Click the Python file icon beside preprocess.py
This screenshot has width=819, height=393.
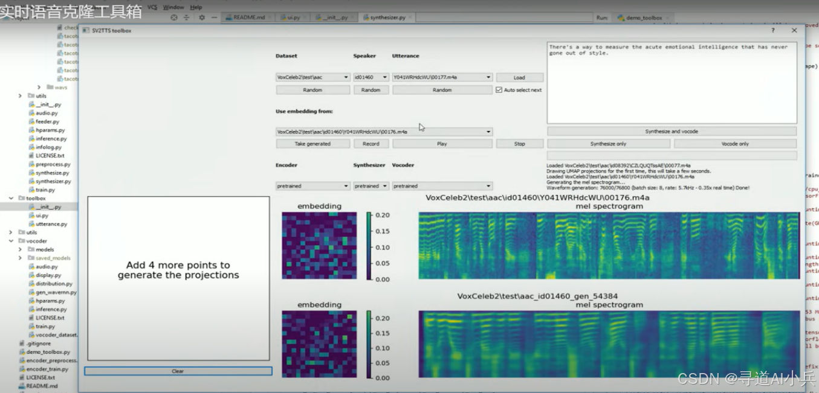(31, 164)
